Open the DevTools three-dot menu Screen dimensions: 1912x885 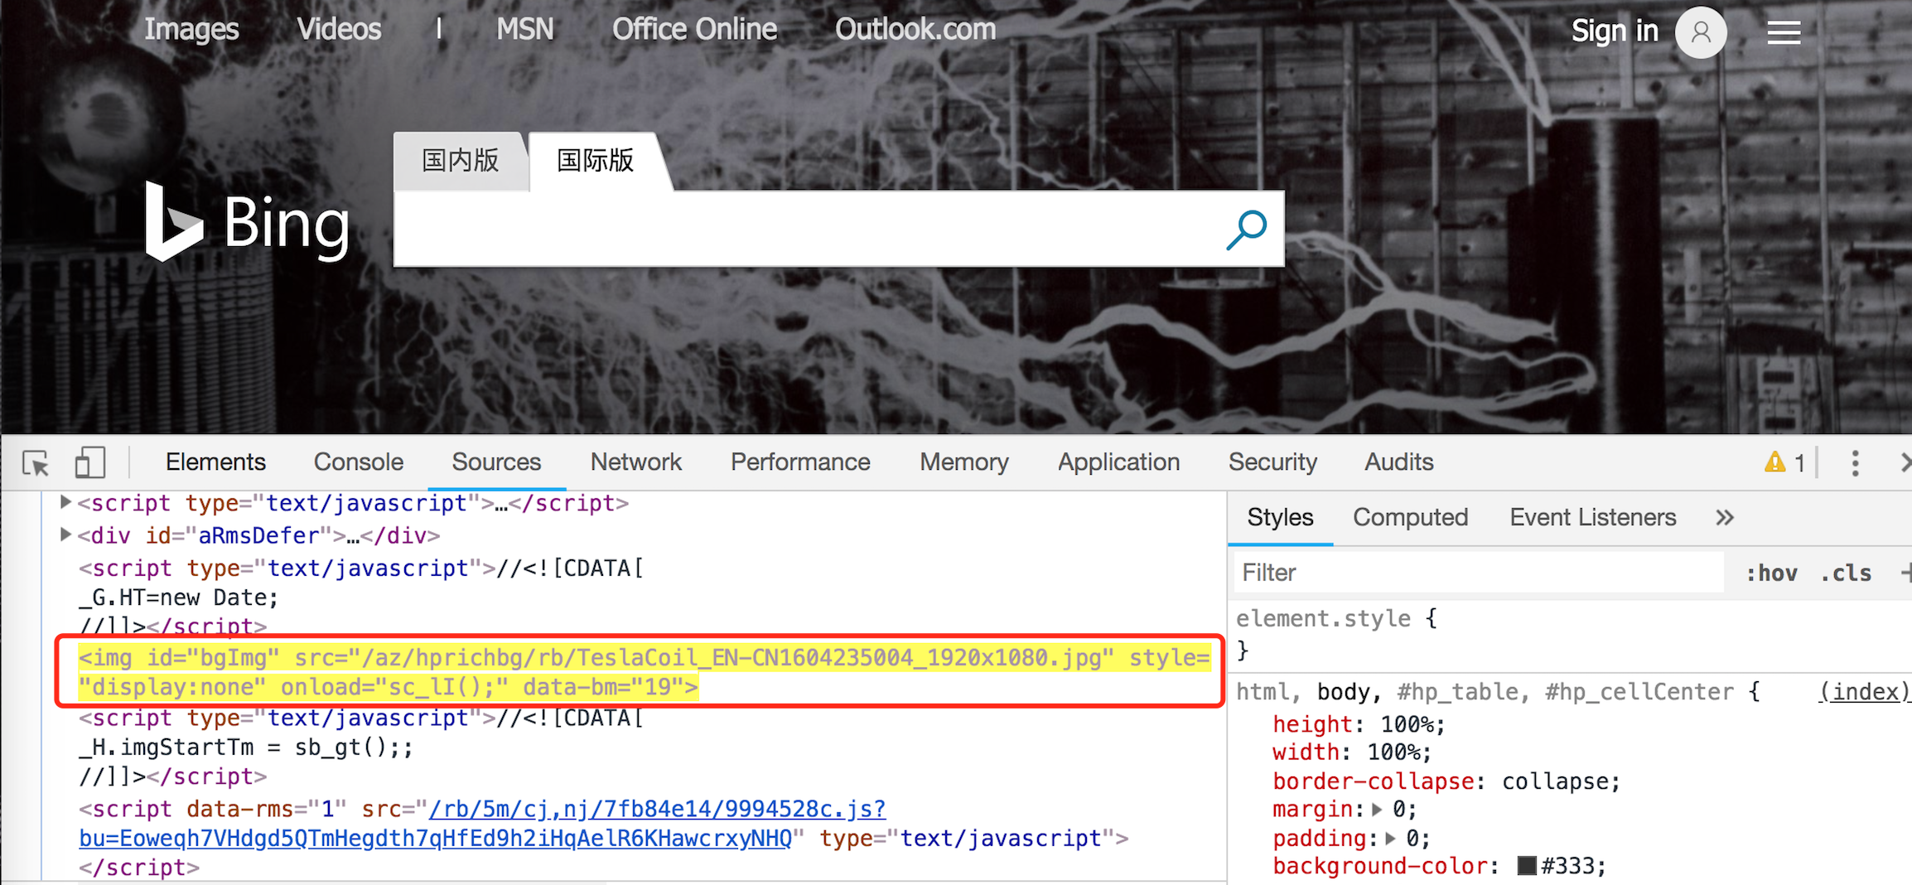click(1855, 462)
